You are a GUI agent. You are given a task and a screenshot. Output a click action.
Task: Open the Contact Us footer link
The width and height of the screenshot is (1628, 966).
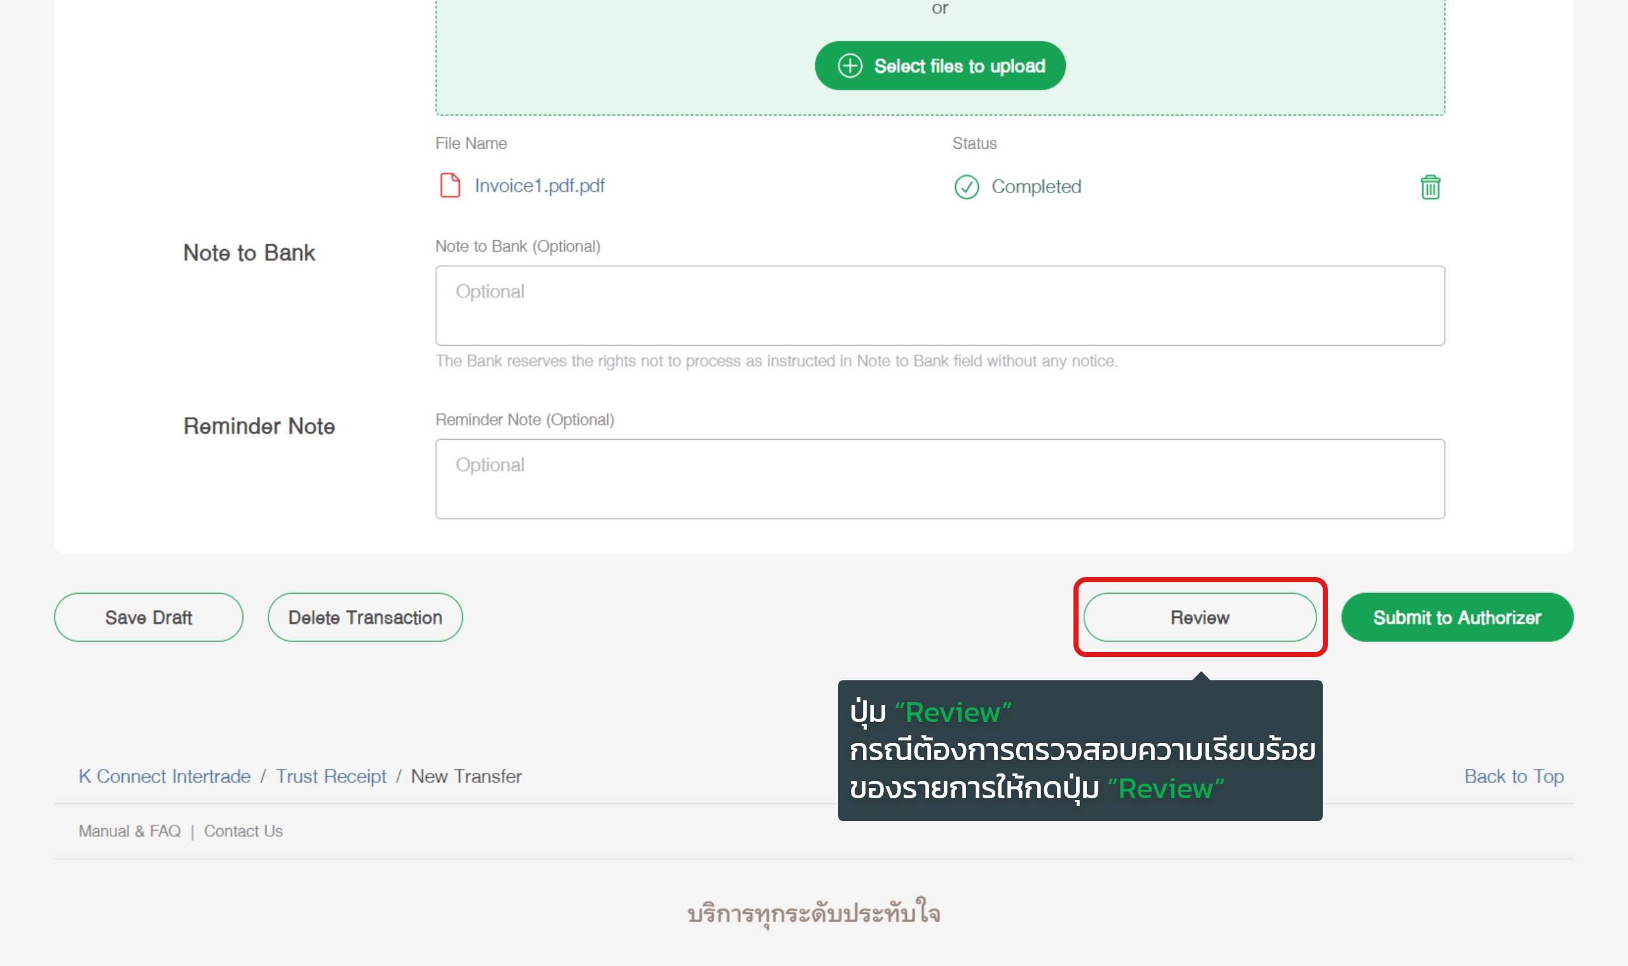coord(243,831)
